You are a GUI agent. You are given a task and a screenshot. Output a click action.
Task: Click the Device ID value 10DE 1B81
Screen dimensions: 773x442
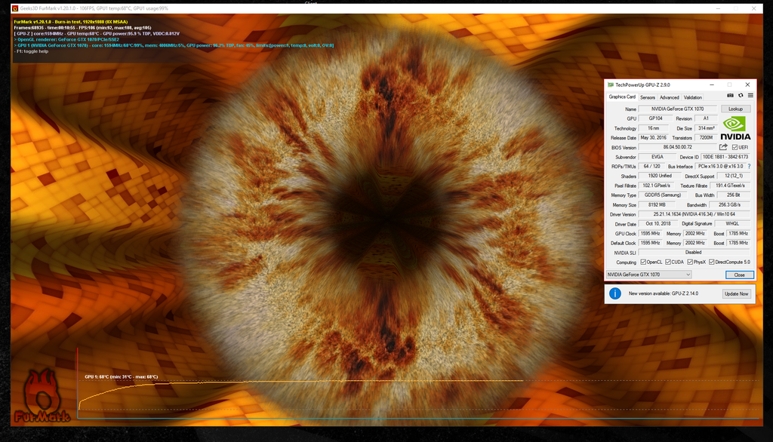point(725,157)
